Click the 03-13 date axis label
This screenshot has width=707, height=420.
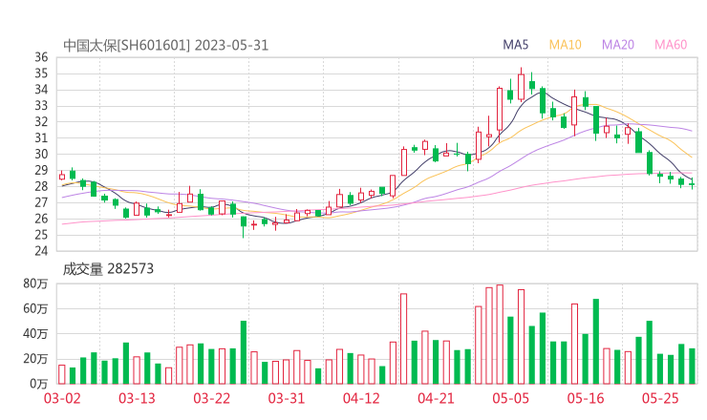(137, 398)
